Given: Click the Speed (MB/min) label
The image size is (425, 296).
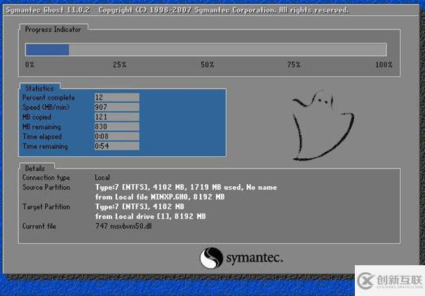Looking at the screenshot, I should click(x=46, y=107).
